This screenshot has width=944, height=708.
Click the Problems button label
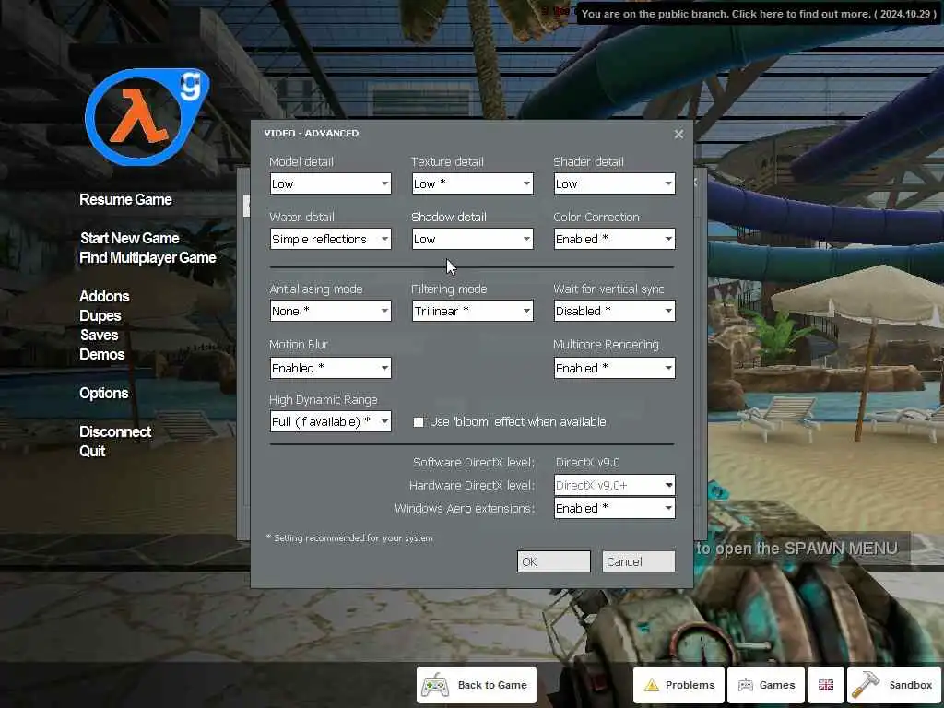[690, 685]
